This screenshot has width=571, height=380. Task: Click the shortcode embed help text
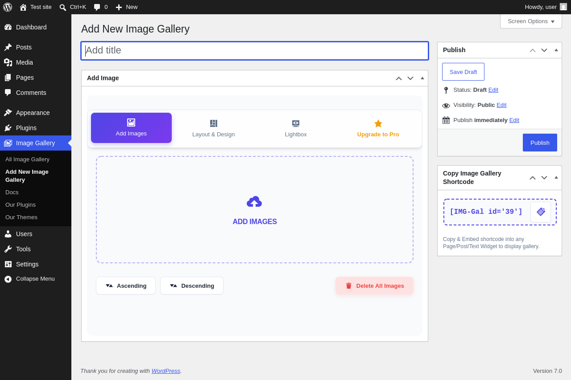tap(491, 243)
